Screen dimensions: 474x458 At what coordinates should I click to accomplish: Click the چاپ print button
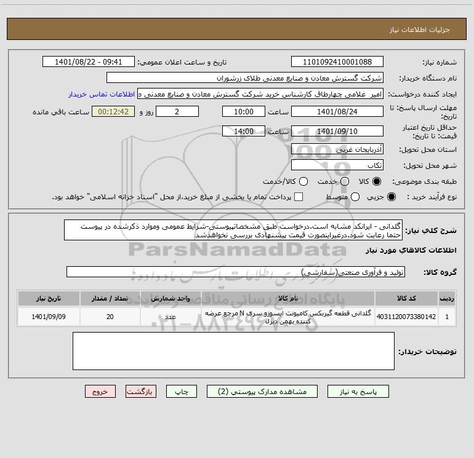(x=182, y=391)
